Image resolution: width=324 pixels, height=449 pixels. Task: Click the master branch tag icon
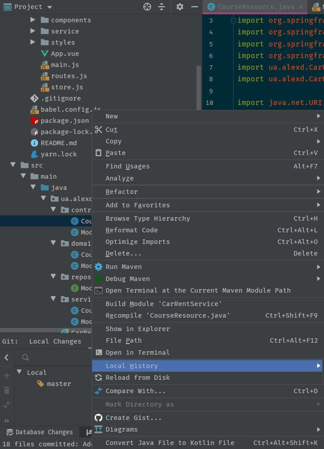coord(40,383)
